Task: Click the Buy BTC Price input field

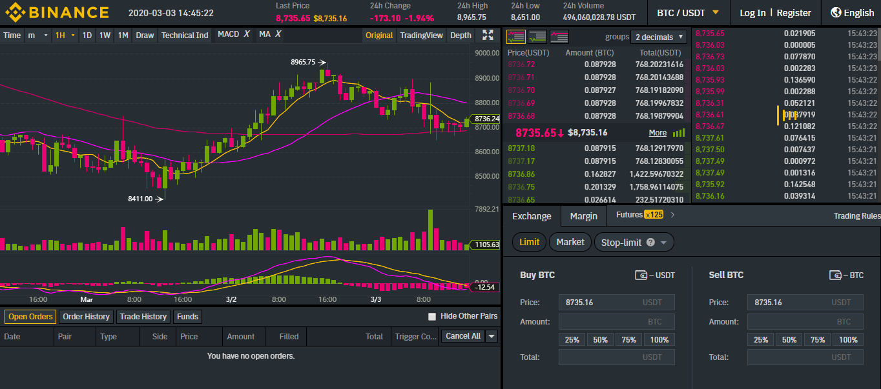Action: pyautogui.click(x=616, y=303)
